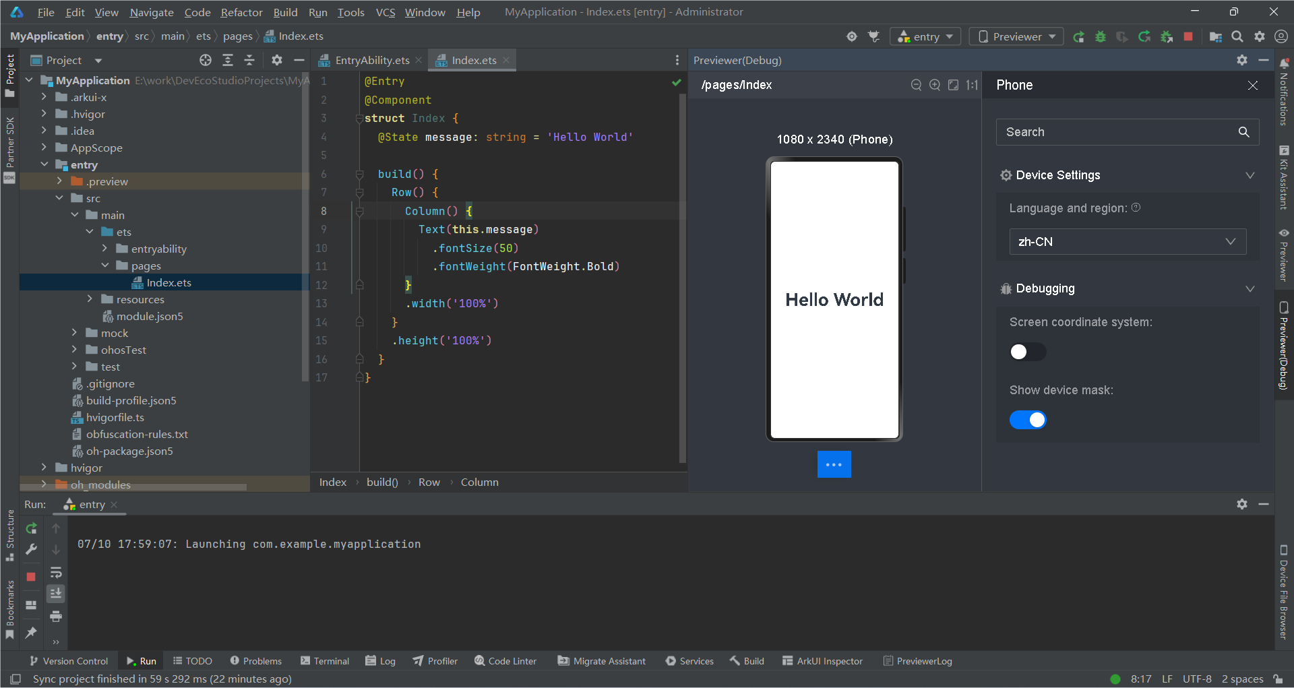Viewport: 1294px width, 688px height.
Task: Click the blue three-dots button under phone
Action: click(834, 464)
